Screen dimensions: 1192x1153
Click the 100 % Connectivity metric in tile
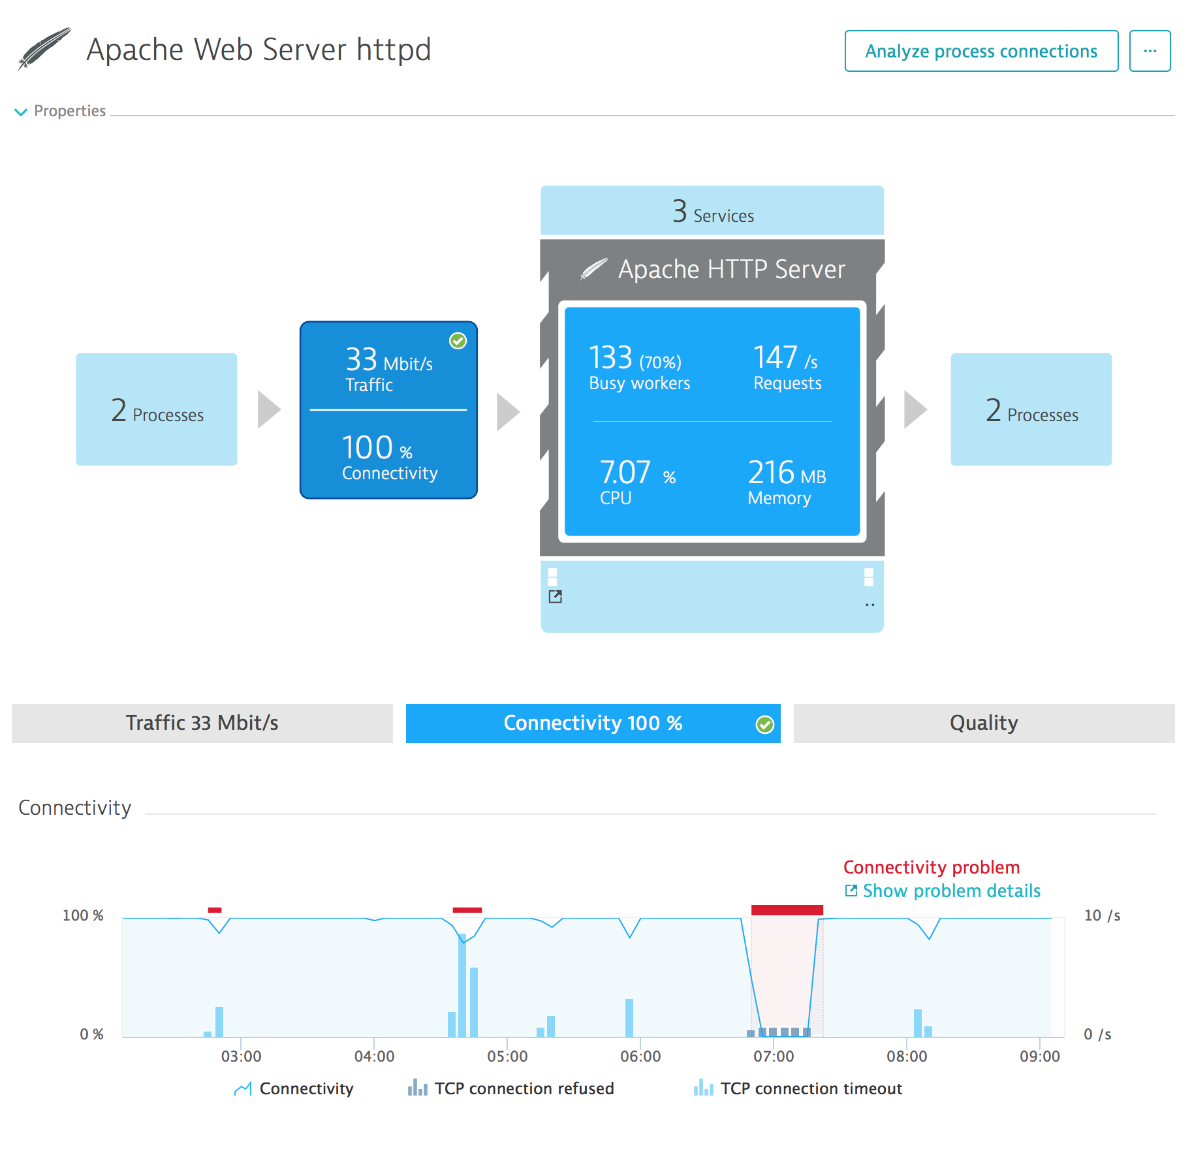(x=389, y=457)
